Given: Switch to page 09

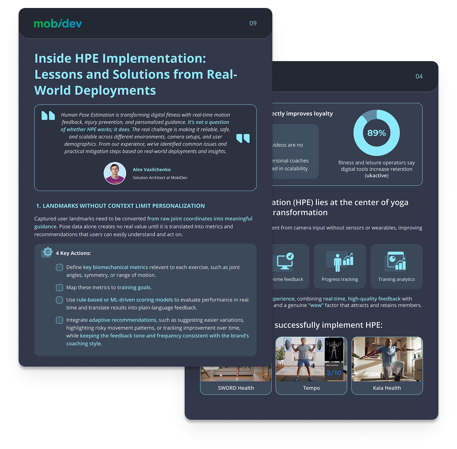Looking at the screenshot, I should coord(253,23).
